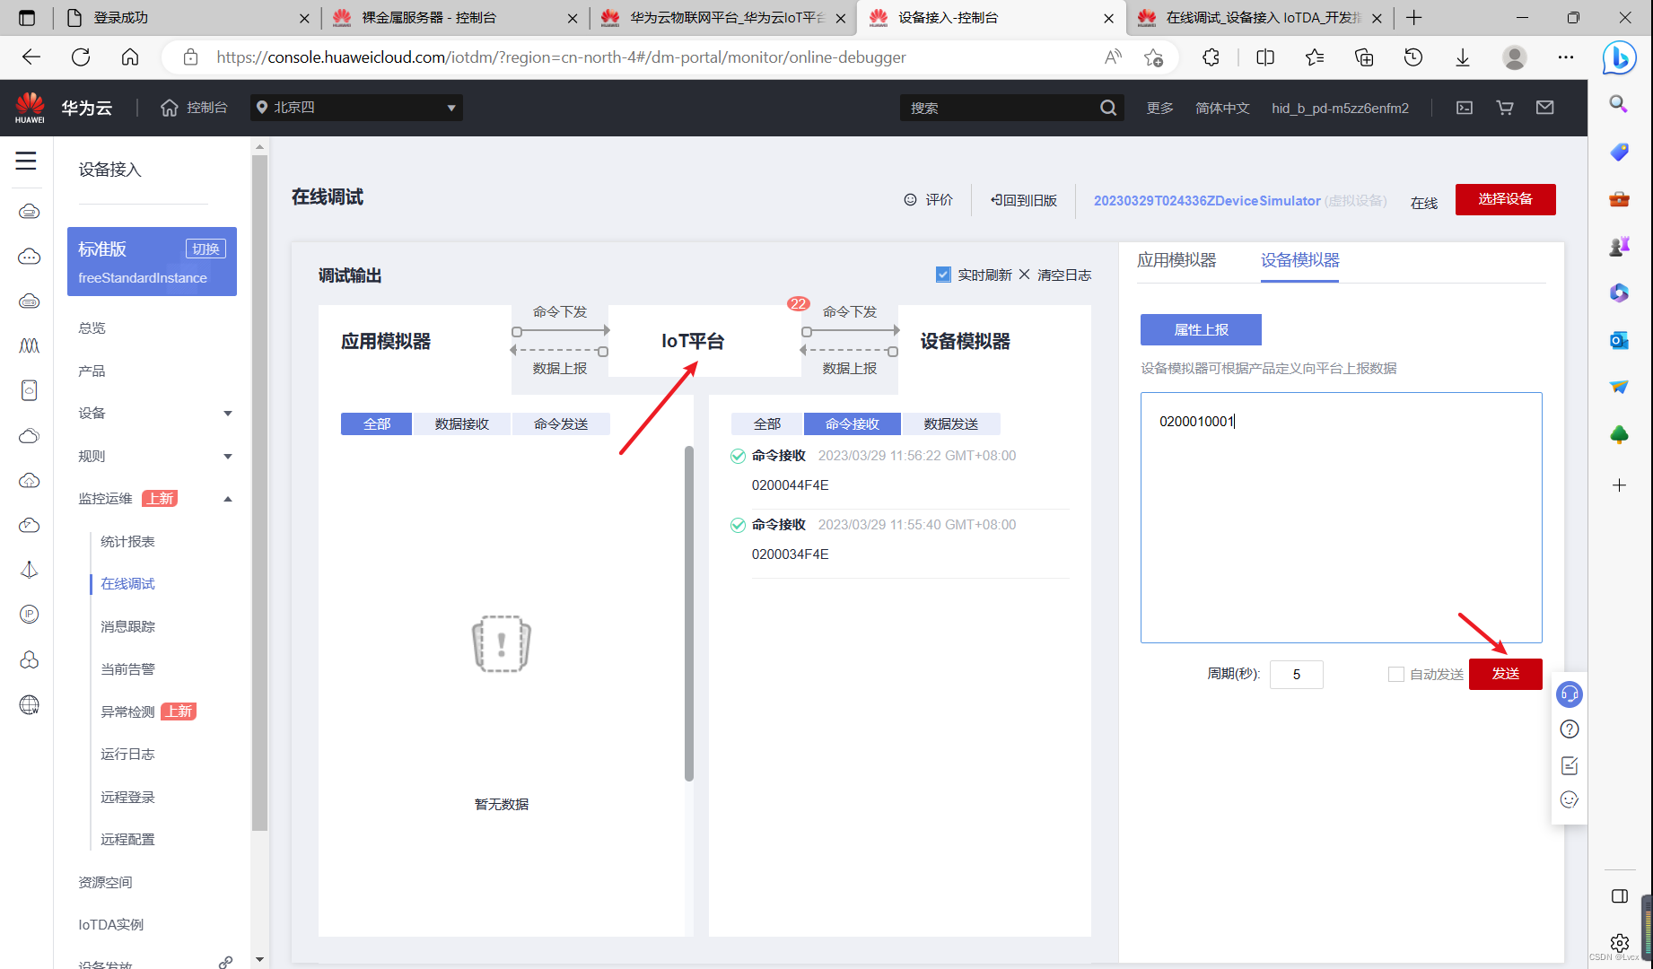
Task: Open the help question mark floating icon
Action: (1570, 729)
